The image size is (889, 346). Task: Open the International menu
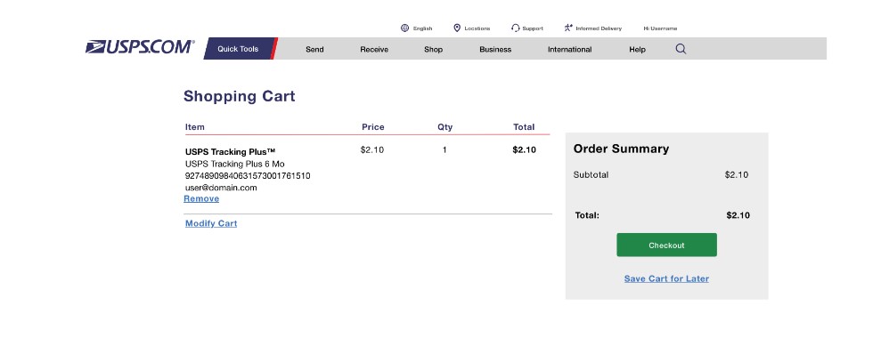tap(570, 49)
